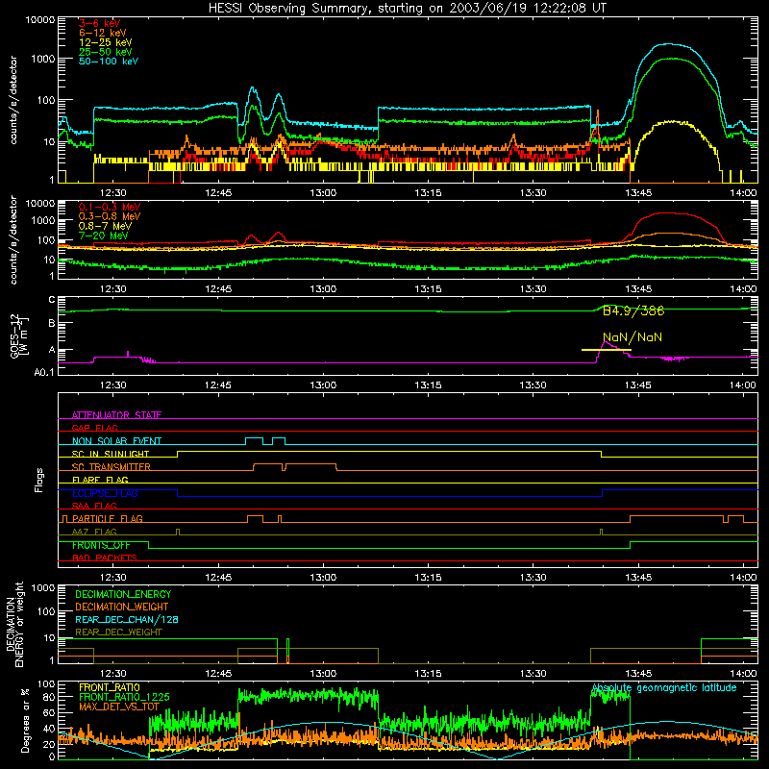Click the B4.9/386 flare annotation
Screen dimensions: 769x769
click(x=633, y=310)
